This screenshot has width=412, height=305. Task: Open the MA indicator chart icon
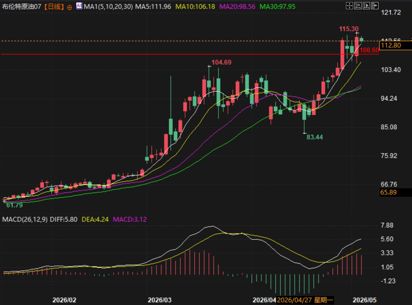tap(79, 6)
